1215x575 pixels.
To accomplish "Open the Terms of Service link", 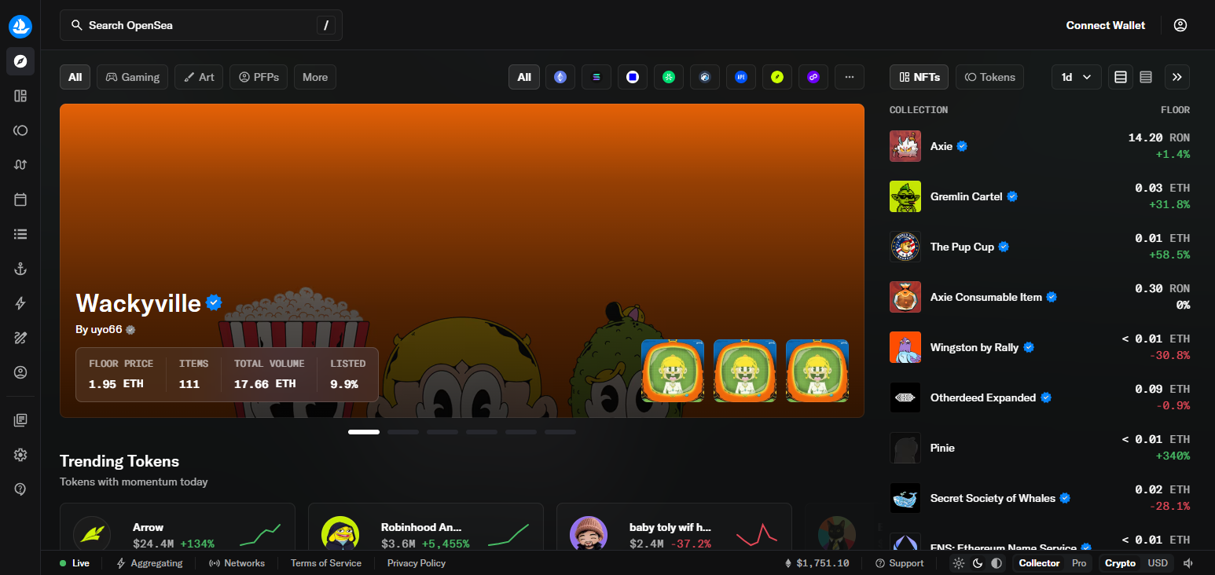I will click(326, 563).
